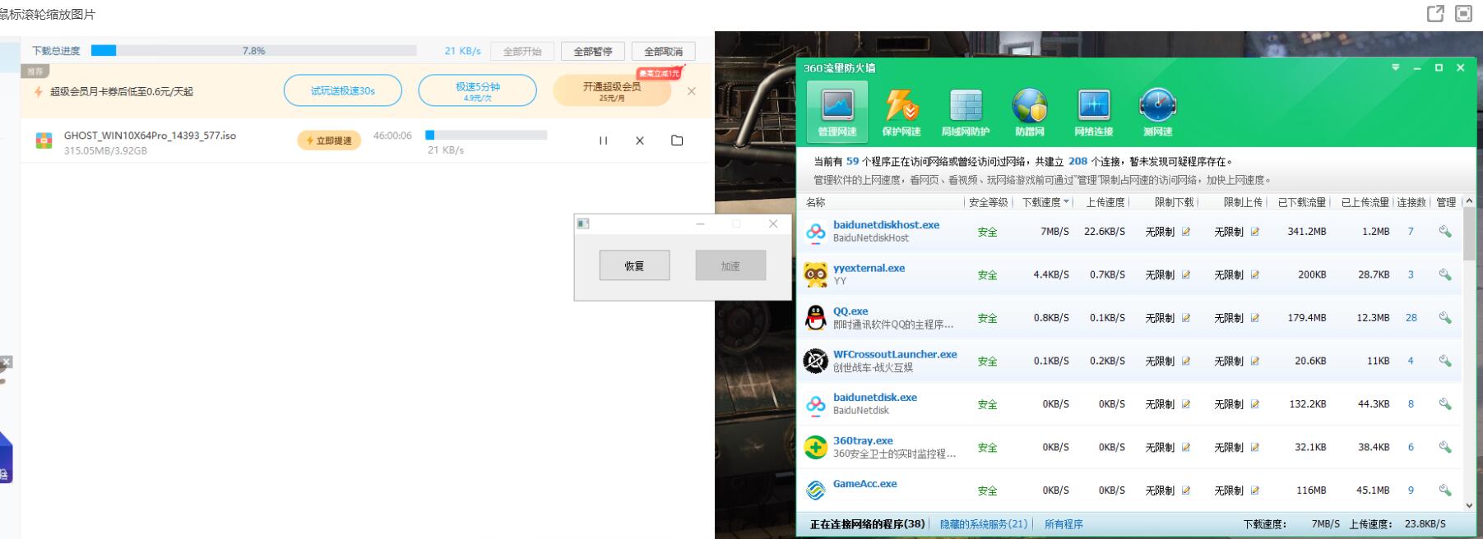
Task: Pause GHOST_WIN10X64Pro download
Action: 604,141
